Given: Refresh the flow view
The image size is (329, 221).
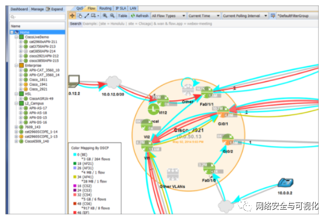Looking at the screenshot, I should click(x=140, y=16).
